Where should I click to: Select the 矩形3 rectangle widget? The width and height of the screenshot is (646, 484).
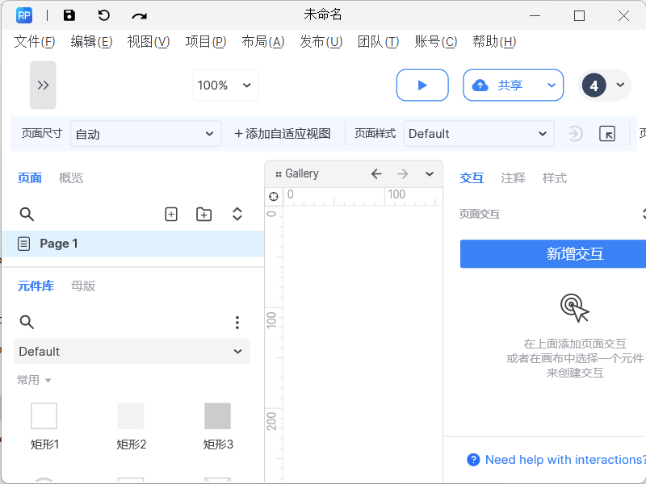click(x=218, y=427)
